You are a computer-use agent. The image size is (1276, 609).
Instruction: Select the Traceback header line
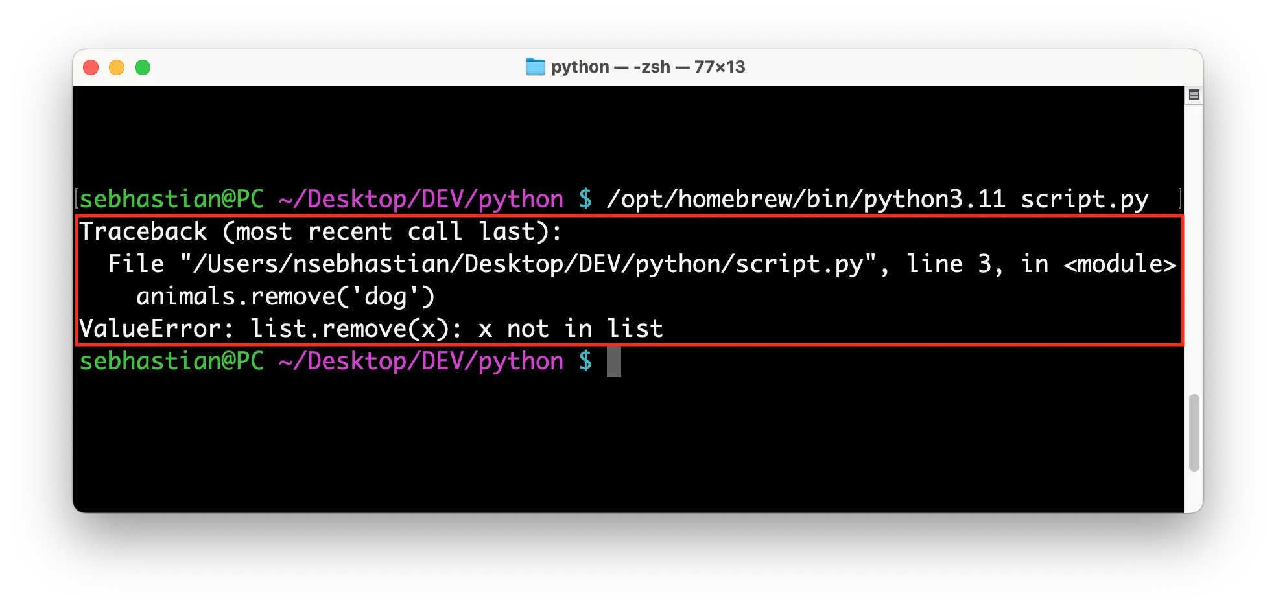(322, 231)
